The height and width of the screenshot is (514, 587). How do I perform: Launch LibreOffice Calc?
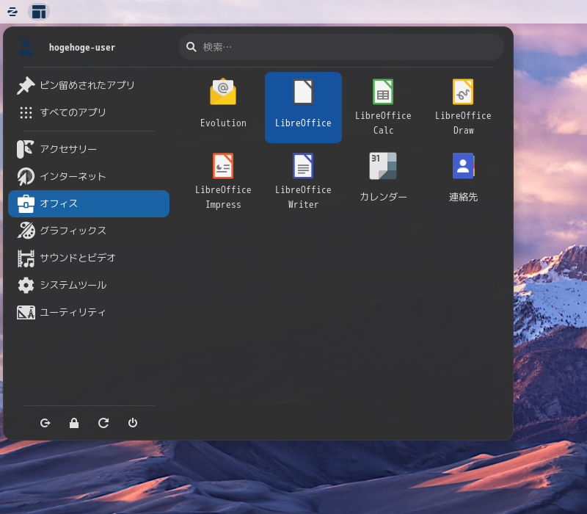[x=383, y=107]
